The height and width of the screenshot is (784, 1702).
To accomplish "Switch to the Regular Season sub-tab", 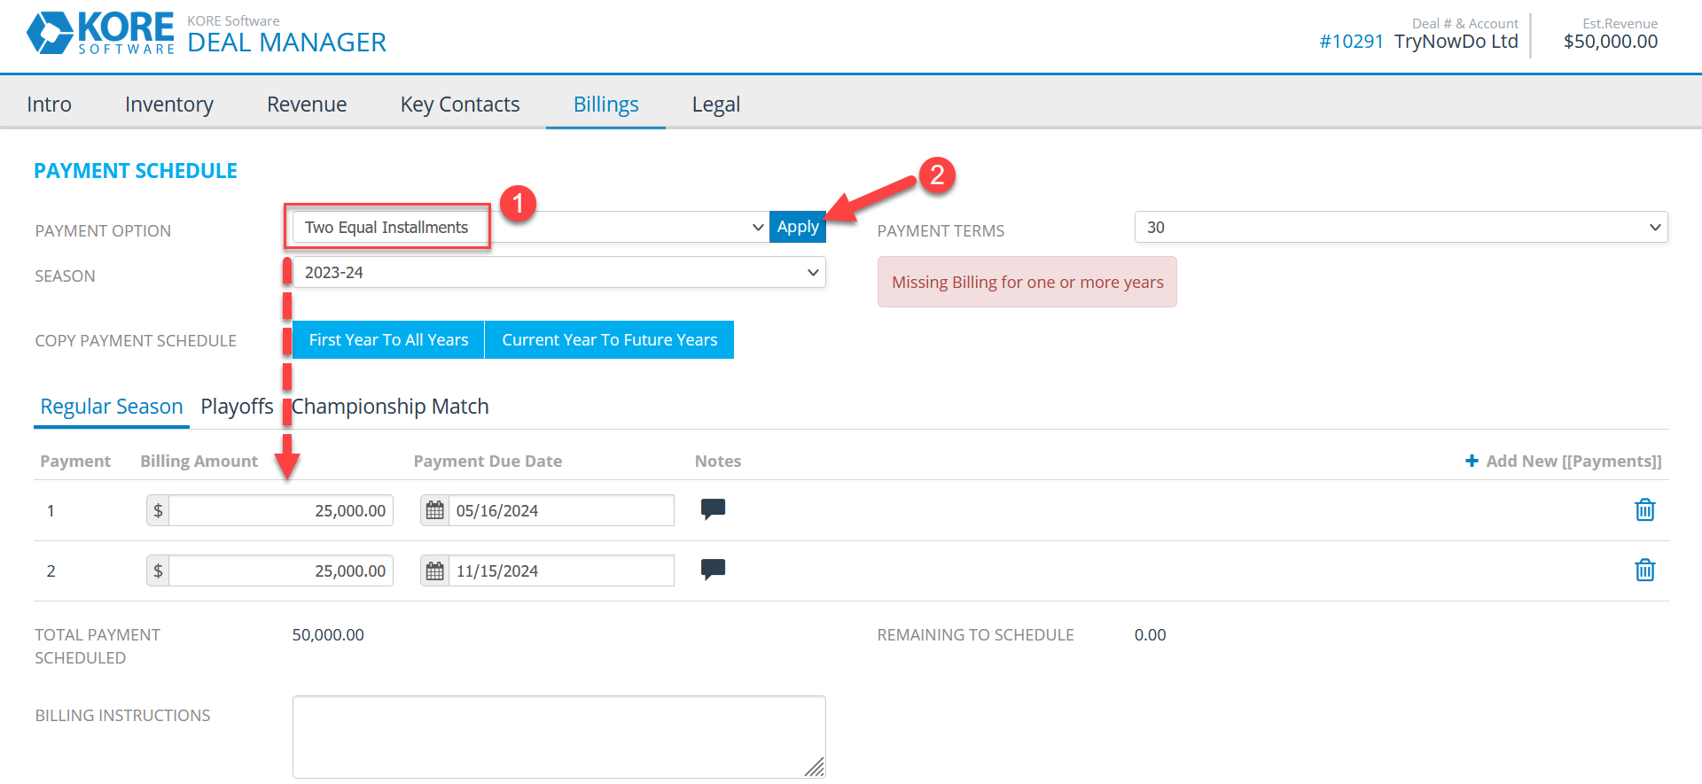I will [x=112, y=407].
